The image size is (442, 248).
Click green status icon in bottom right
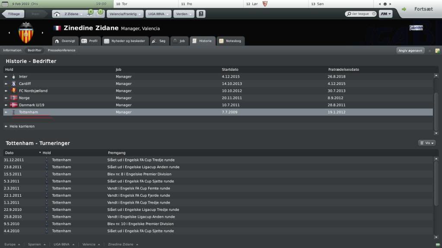tap(438, 245)
